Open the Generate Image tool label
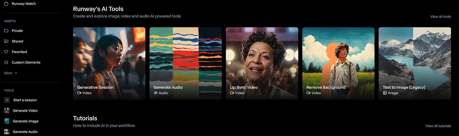Viewport: 459px width, 136px height. (26, 121)
